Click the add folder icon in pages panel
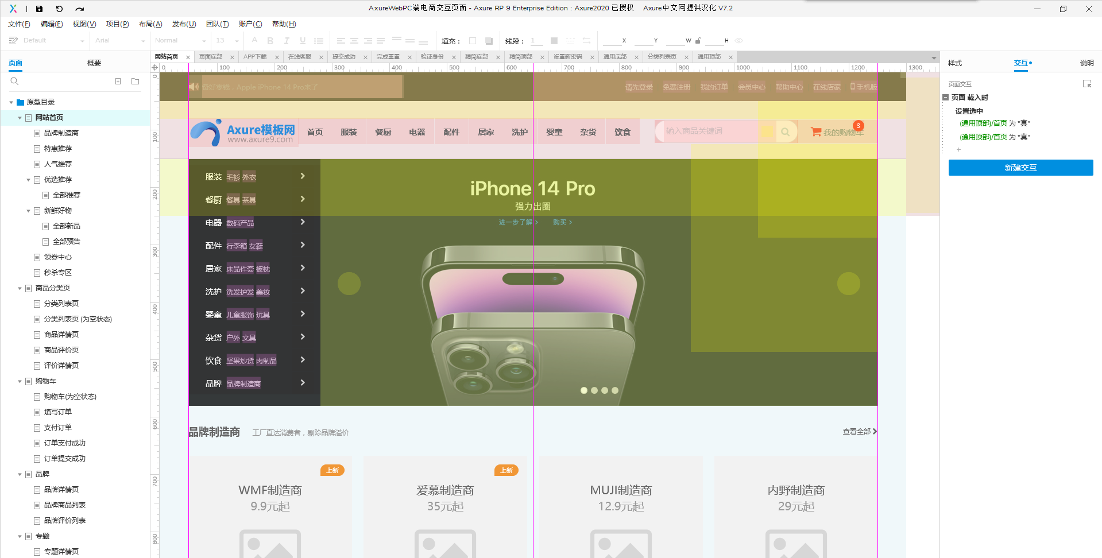The height and width of the screenshot is (558, 1102). (x=136, y=82)
